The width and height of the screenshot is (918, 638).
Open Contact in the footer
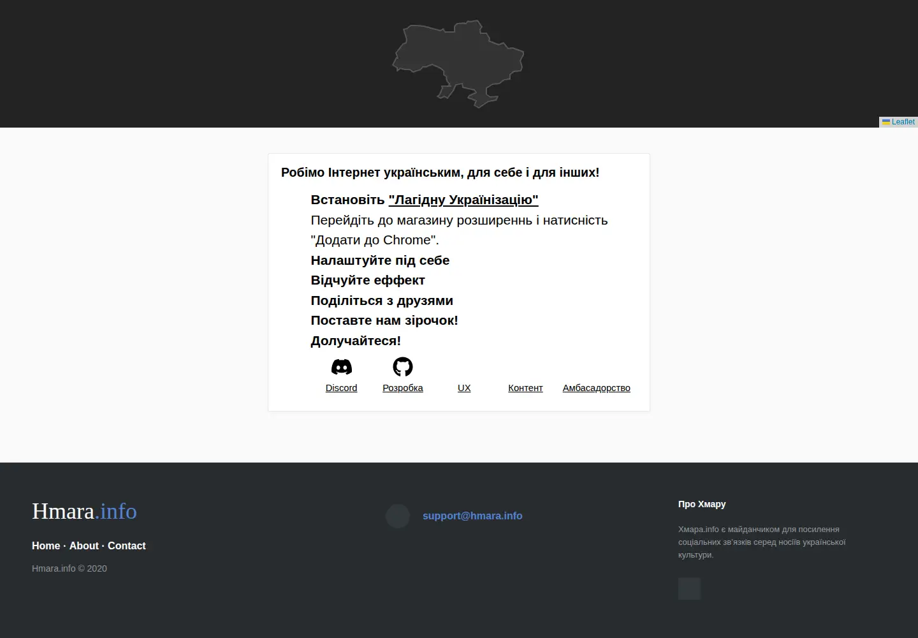pos(127,546)
